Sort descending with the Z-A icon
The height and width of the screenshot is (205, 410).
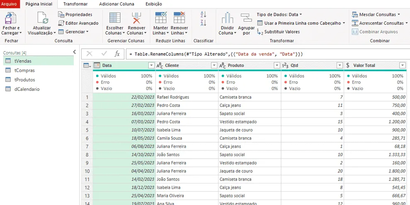[204, 23]
